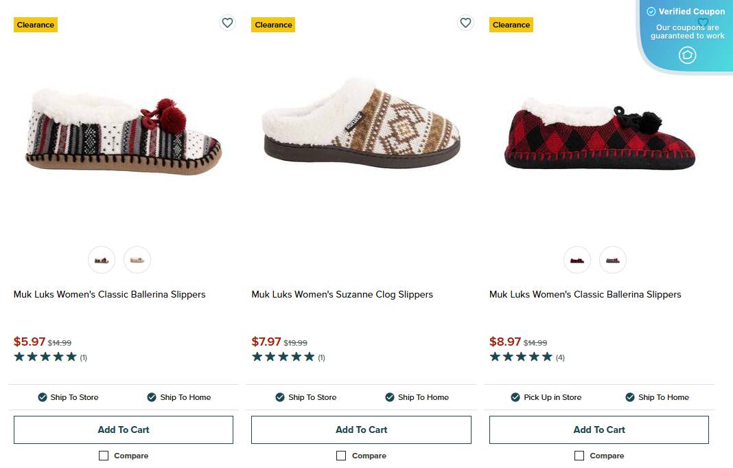This screenshot has width=733, height=468.
Task: Open star ratings for the $5.97 Ballerina Slippers
Action: click(x=45, y=357)
